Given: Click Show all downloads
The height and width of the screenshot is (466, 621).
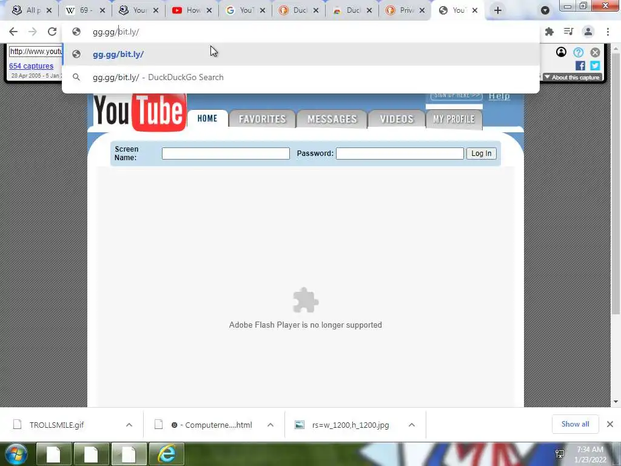Looking at the screenshot, I should click(575, 424).
